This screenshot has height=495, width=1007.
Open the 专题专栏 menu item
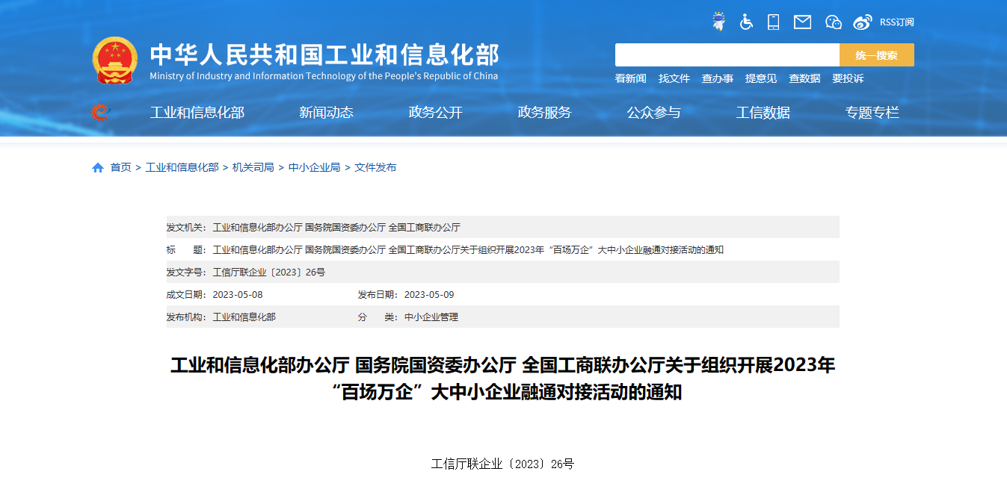[x=872, y=113]
